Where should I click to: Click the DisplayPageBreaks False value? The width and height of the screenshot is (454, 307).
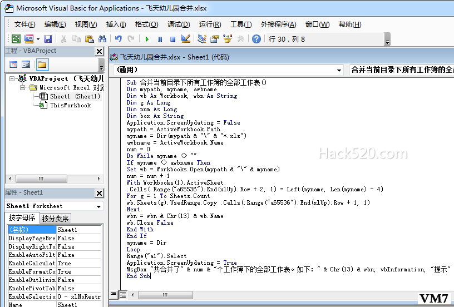click(79, 238)
